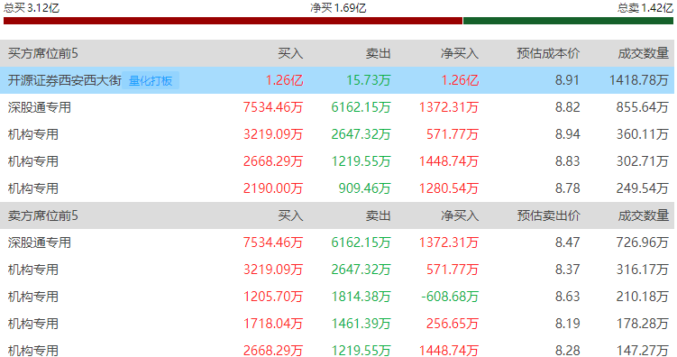The width and height of the screenshot is (677, 357).
Task: Click the 买方席位前5 section header
Action: point(42,53)
